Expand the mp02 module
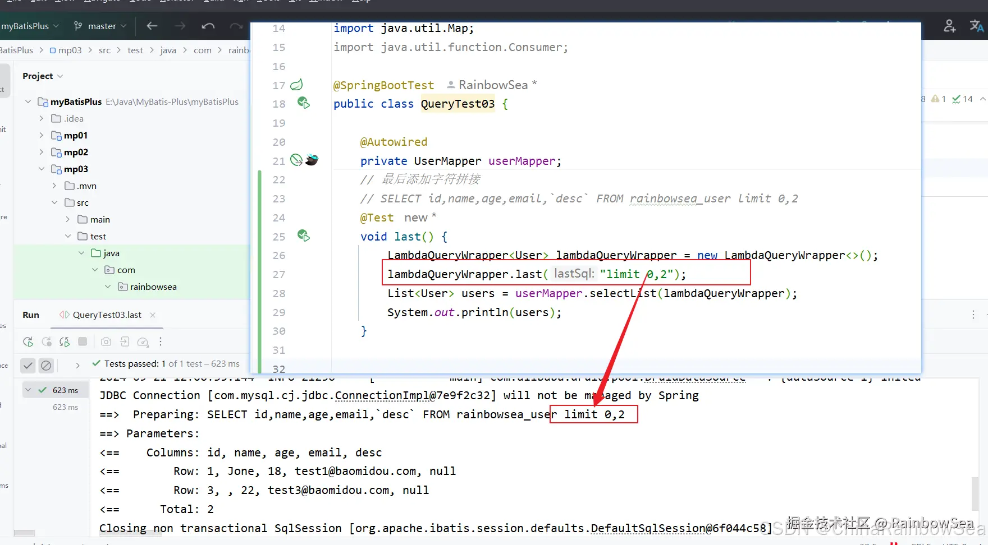The image size is (988, 545). [42, 152]
